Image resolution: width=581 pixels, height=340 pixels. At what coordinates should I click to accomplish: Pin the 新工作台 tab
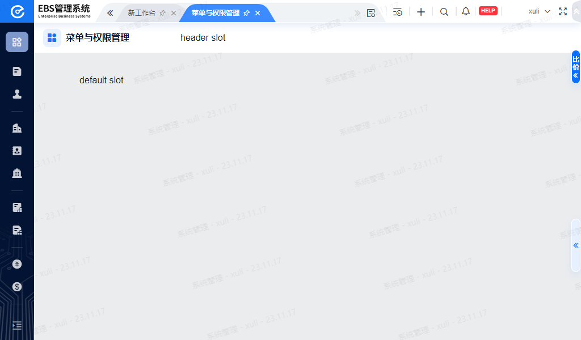(163, 13)
